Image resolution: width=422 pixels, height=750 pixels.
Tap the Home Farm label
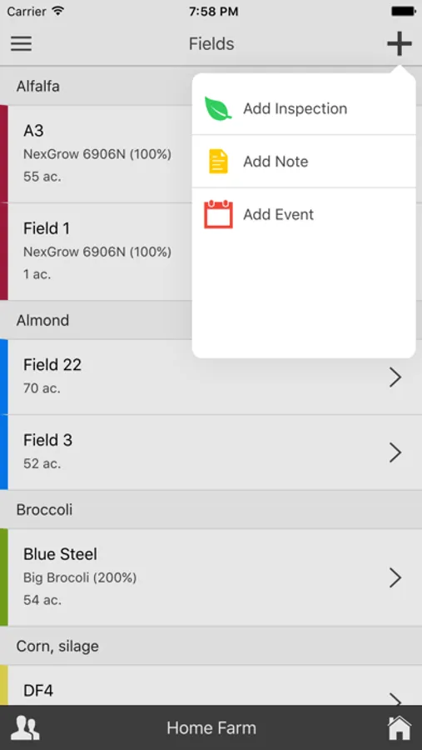(x=211, y=728)
